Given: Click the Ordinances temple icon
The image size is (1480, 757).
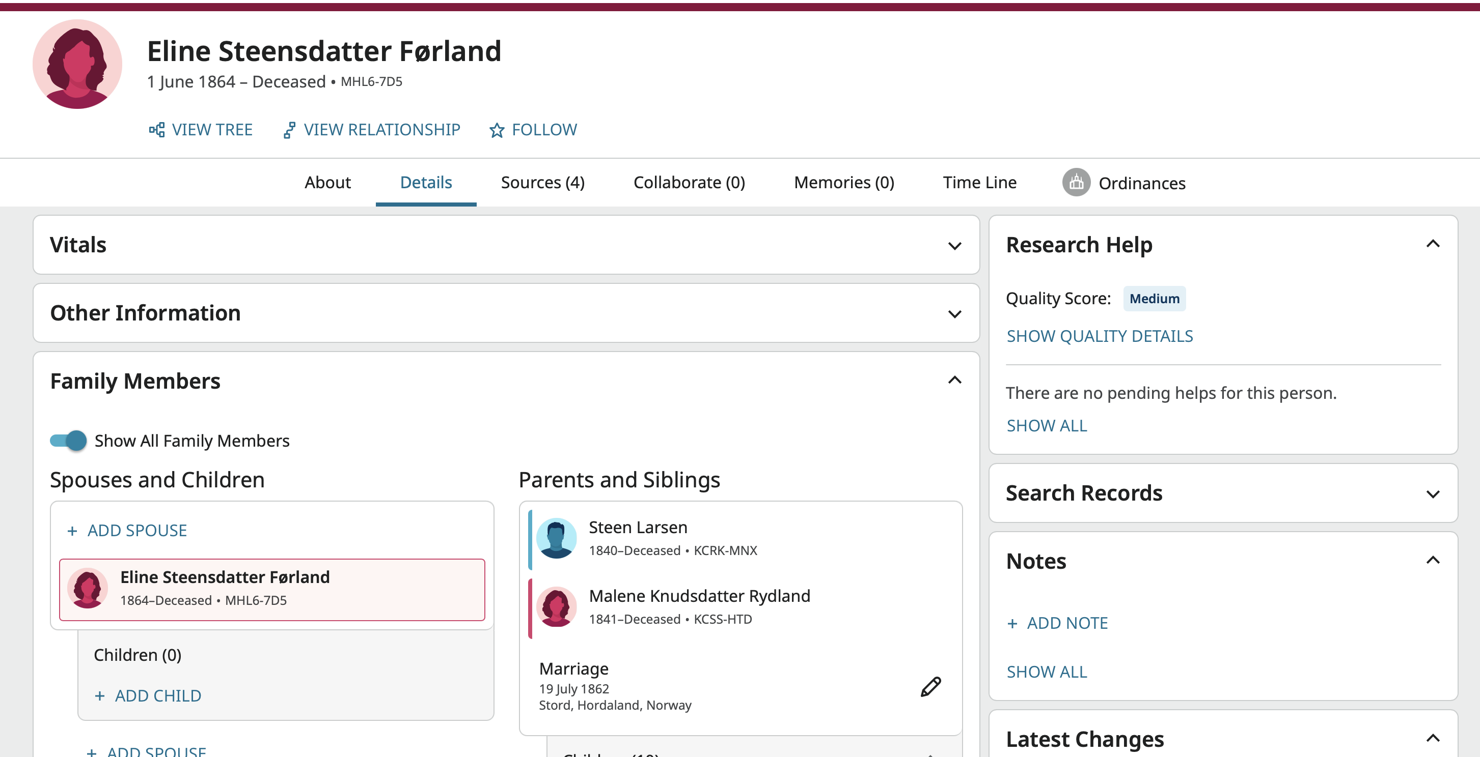Looking at the screenshot, I should pos(1076,183).
